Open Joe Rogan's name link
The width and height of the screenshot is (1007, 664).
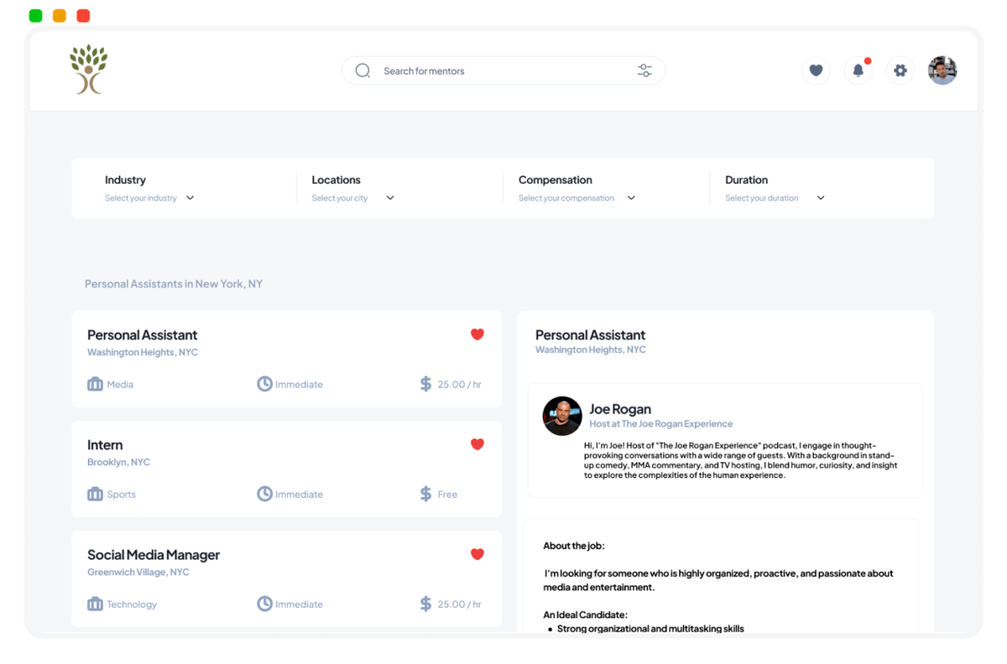point(620,409)
